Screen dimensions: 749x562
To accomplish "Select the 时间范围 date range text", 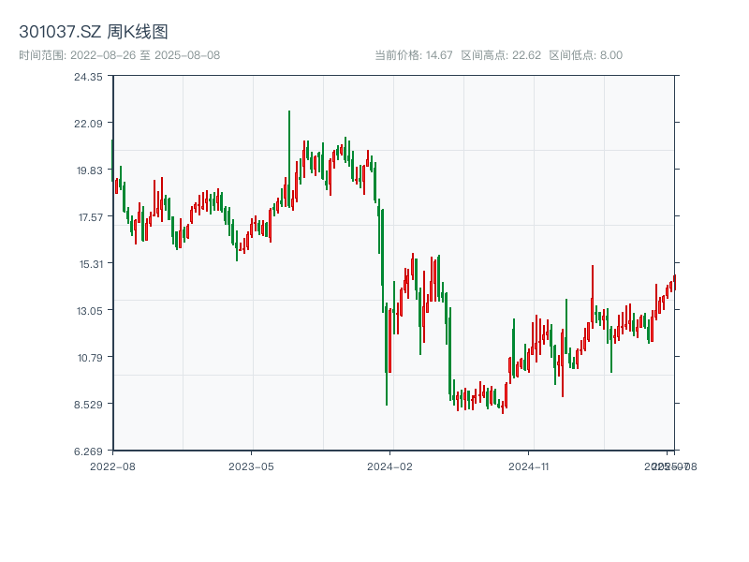I will pos(119,55).
